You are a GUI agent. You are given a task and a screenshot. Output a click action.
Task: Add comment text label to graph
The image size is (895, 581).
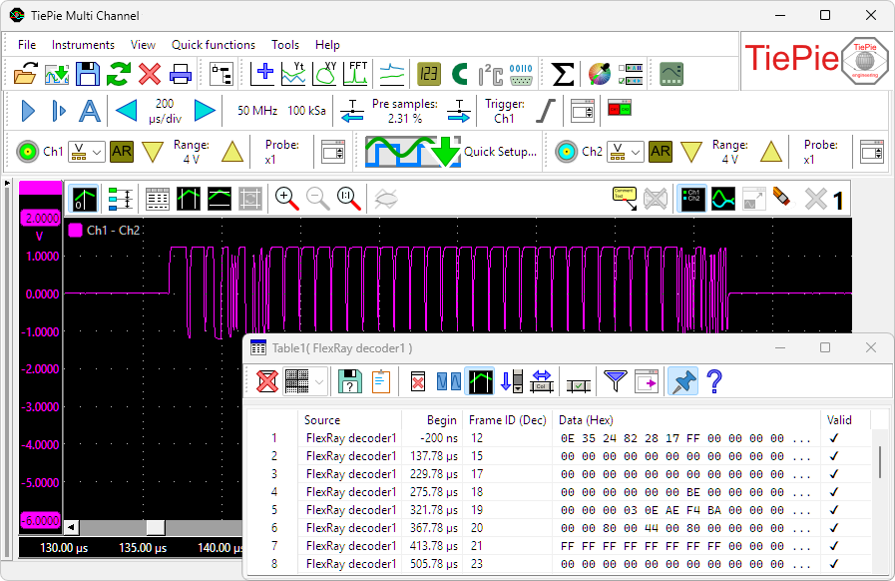pos(625,199)
